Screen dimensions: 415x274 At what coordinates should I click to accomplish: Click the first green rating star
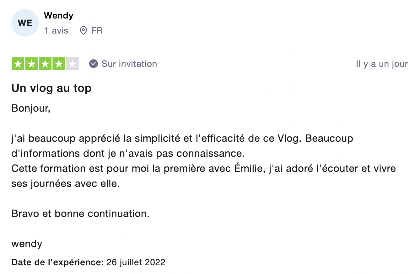(x=18, y=64)
